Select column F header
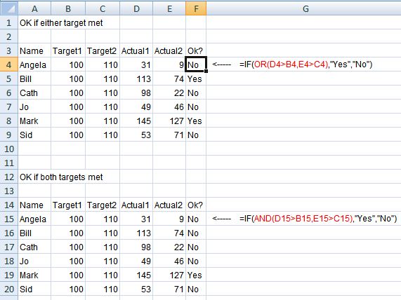Screen dimensions: 401x300 point(196,8)
